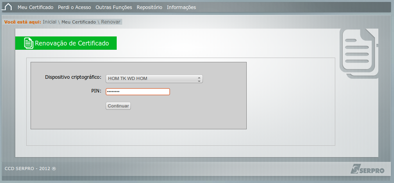This screenshot has width=394, height=183.
Task: Select the Renovar breadcrumb item
Action: [x=111, y=22]
